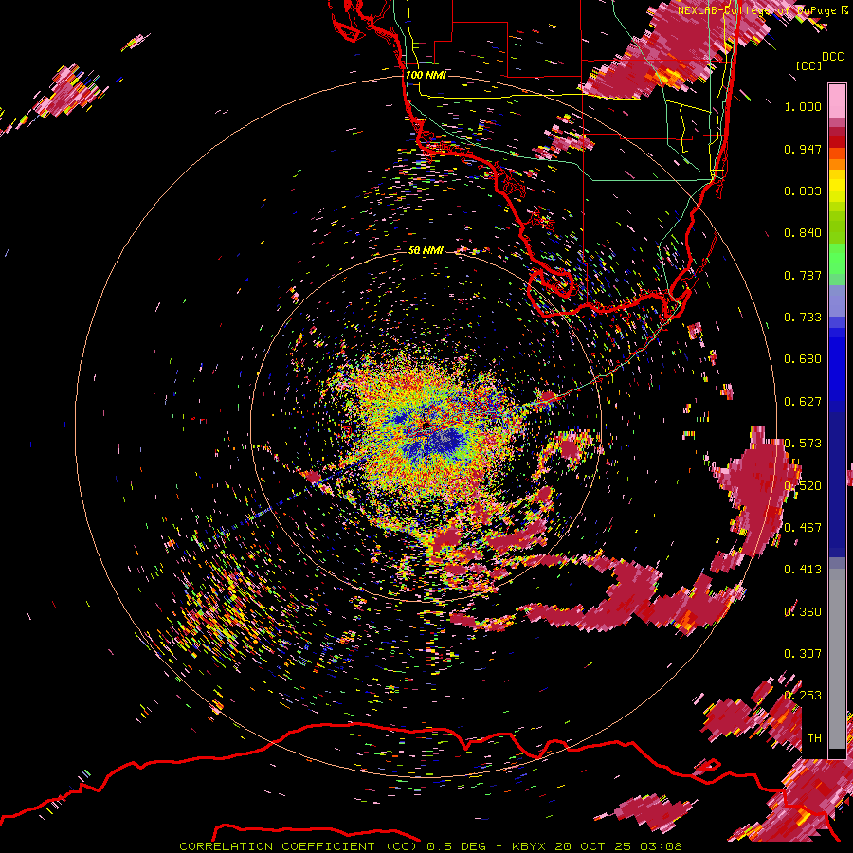Click the 0.360 scale value

click(x=803, y=612)
